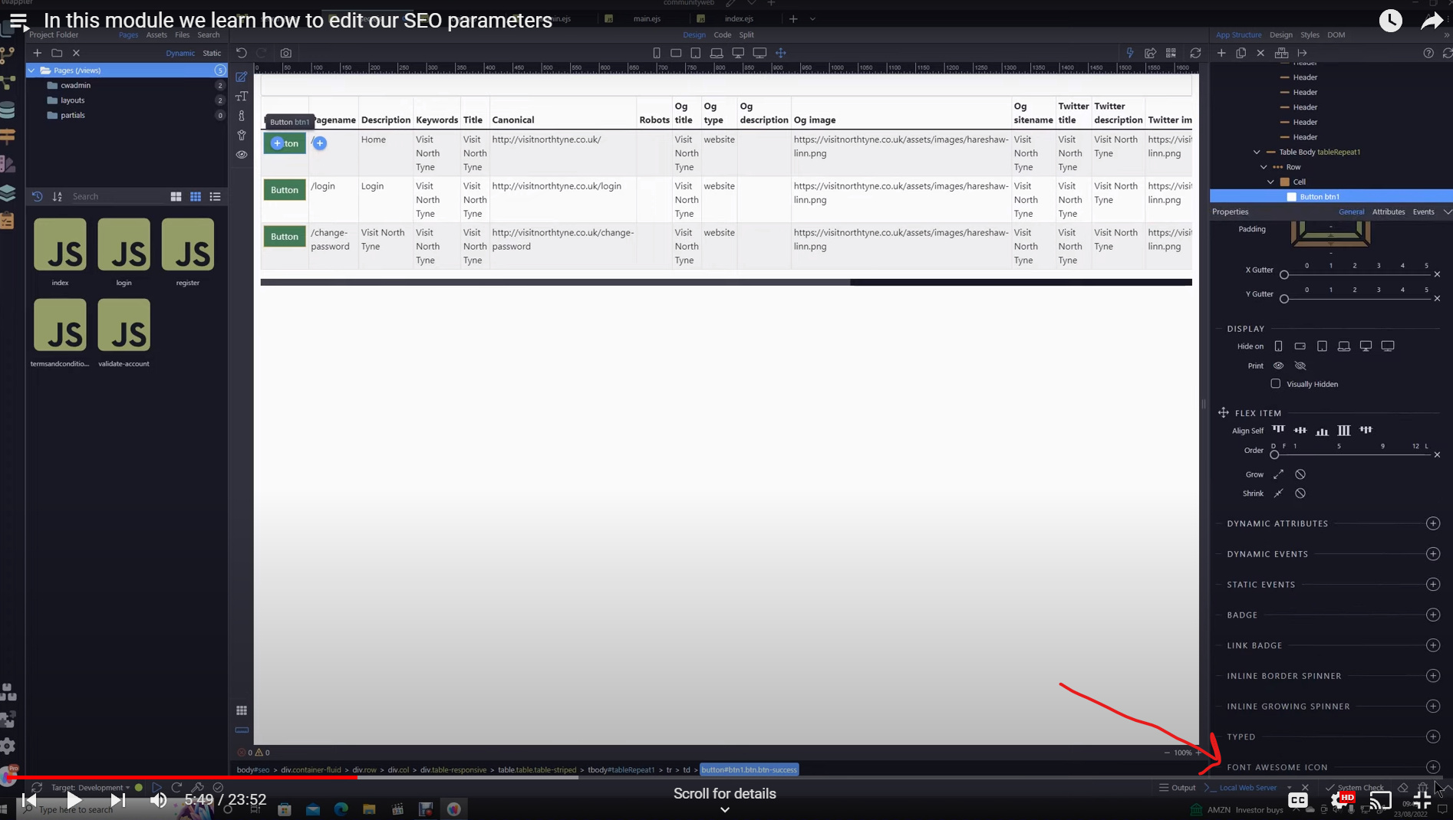This screenshot has height=820, width=1453.
Task: Toggle Hide on phone portrait icon
Action: [1278, 346]
